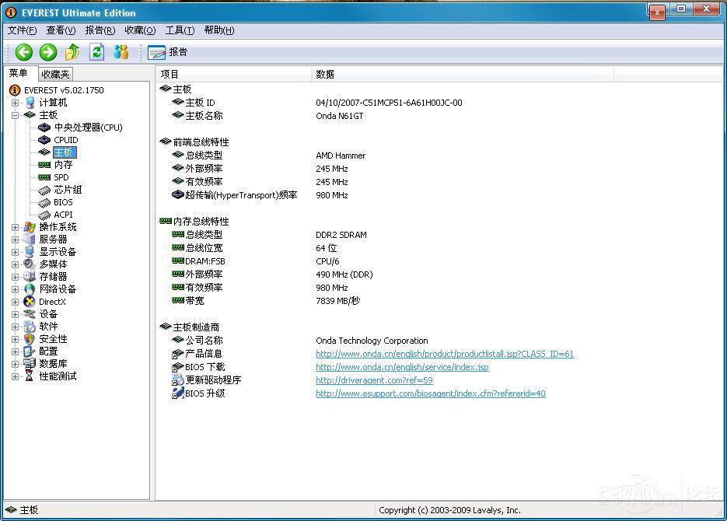
Task: Switch to the 菜单 tab
Action: click(x=19, y=73)
